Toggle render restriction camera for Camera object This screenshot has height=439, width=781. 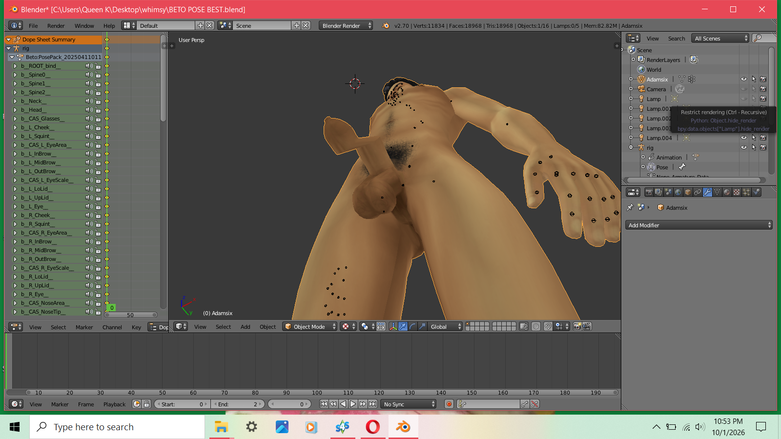[763, 89]
